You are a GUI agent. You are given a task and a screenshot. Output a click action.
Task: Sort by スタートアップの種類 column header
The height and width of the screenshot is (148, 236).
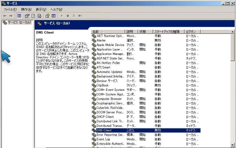click(x=168, y=31)
